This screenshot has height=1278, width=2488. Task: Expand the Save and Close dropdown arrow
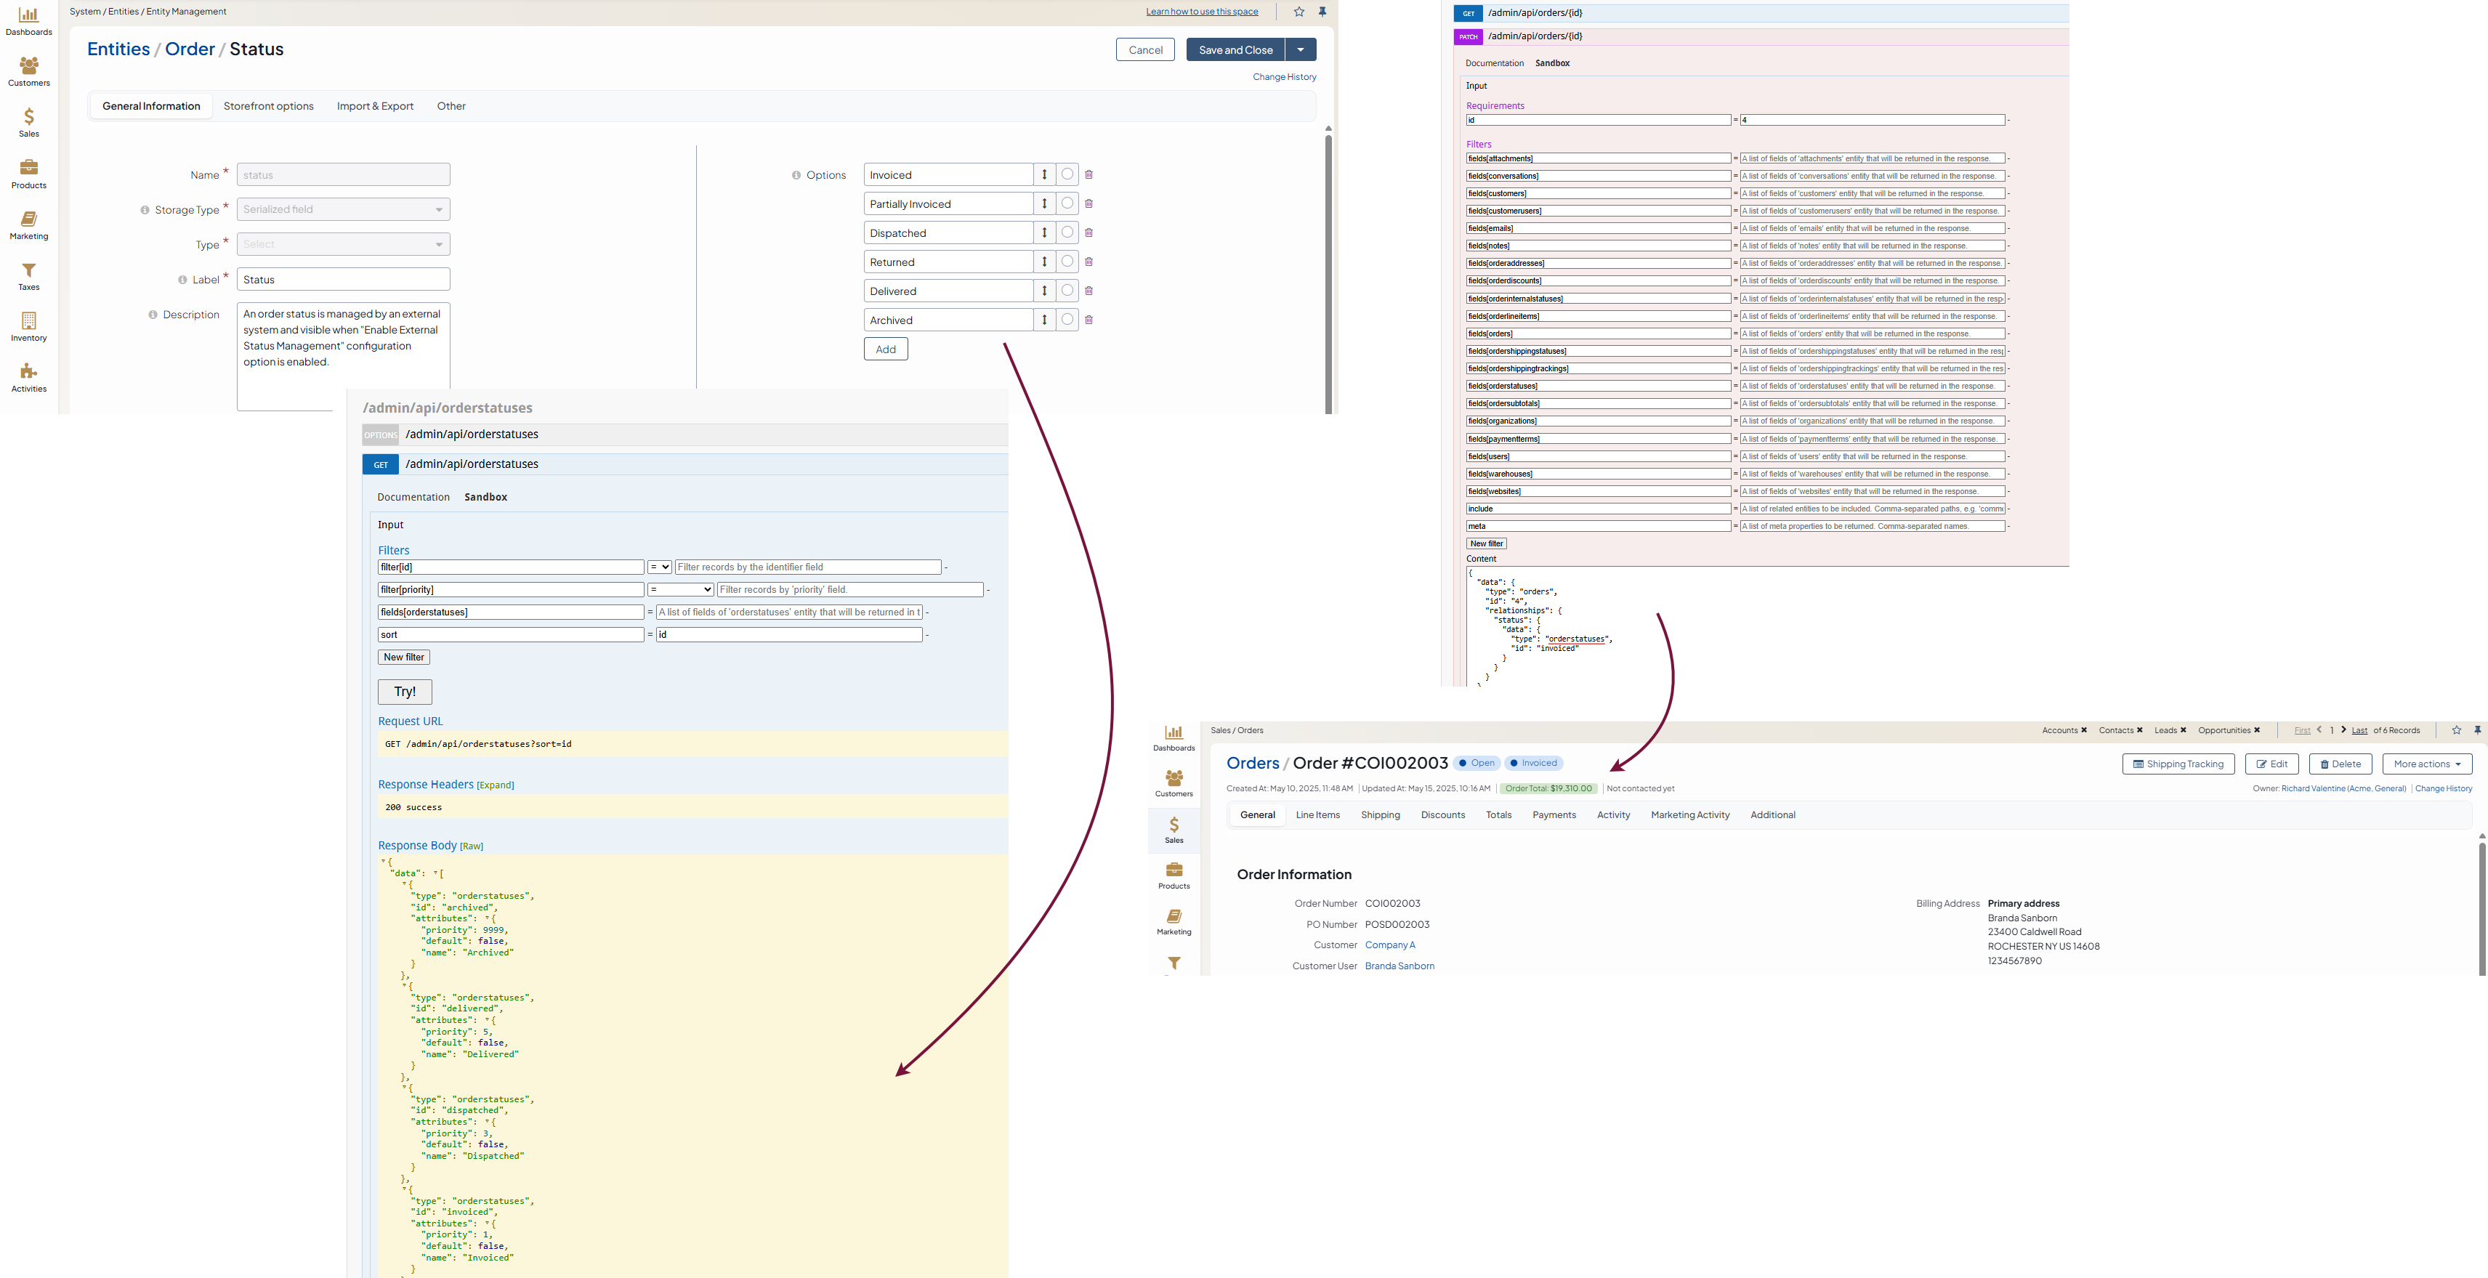(x=1300, y=49)
